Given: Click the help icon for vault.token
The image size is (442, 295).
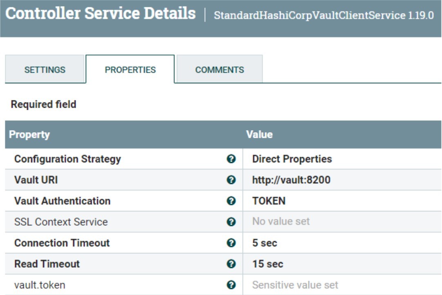Looking at the screenshot, I should 231,285.
